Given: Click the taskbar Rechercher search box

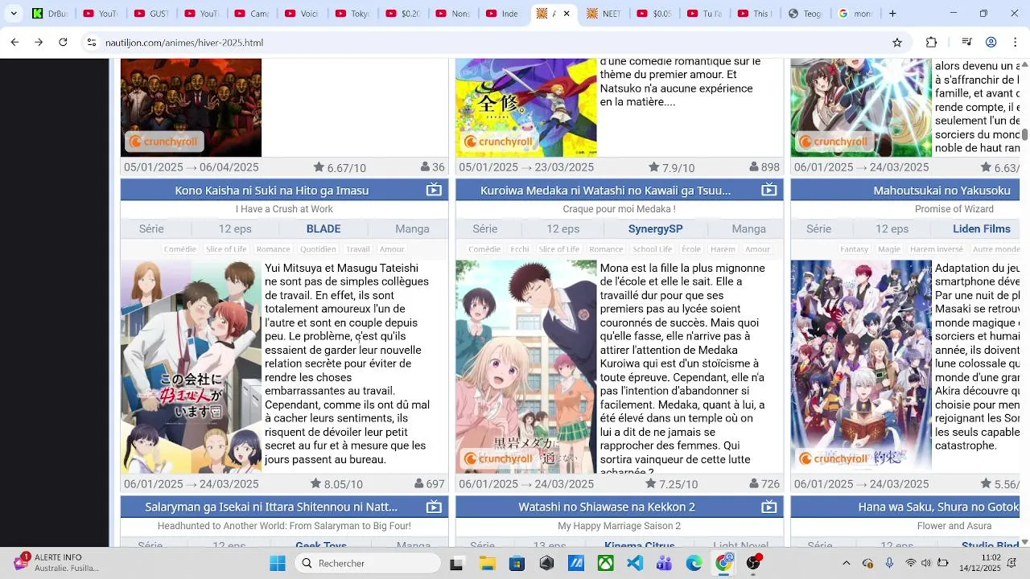Looking at the screenshot, I should tap(367, 563).
